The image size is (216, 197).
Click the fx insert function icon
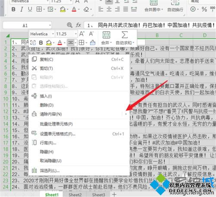pyautogui.click(x=78, y=25)
